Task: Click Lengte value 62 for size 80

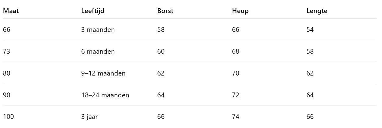Action: (x=310, y=73)
